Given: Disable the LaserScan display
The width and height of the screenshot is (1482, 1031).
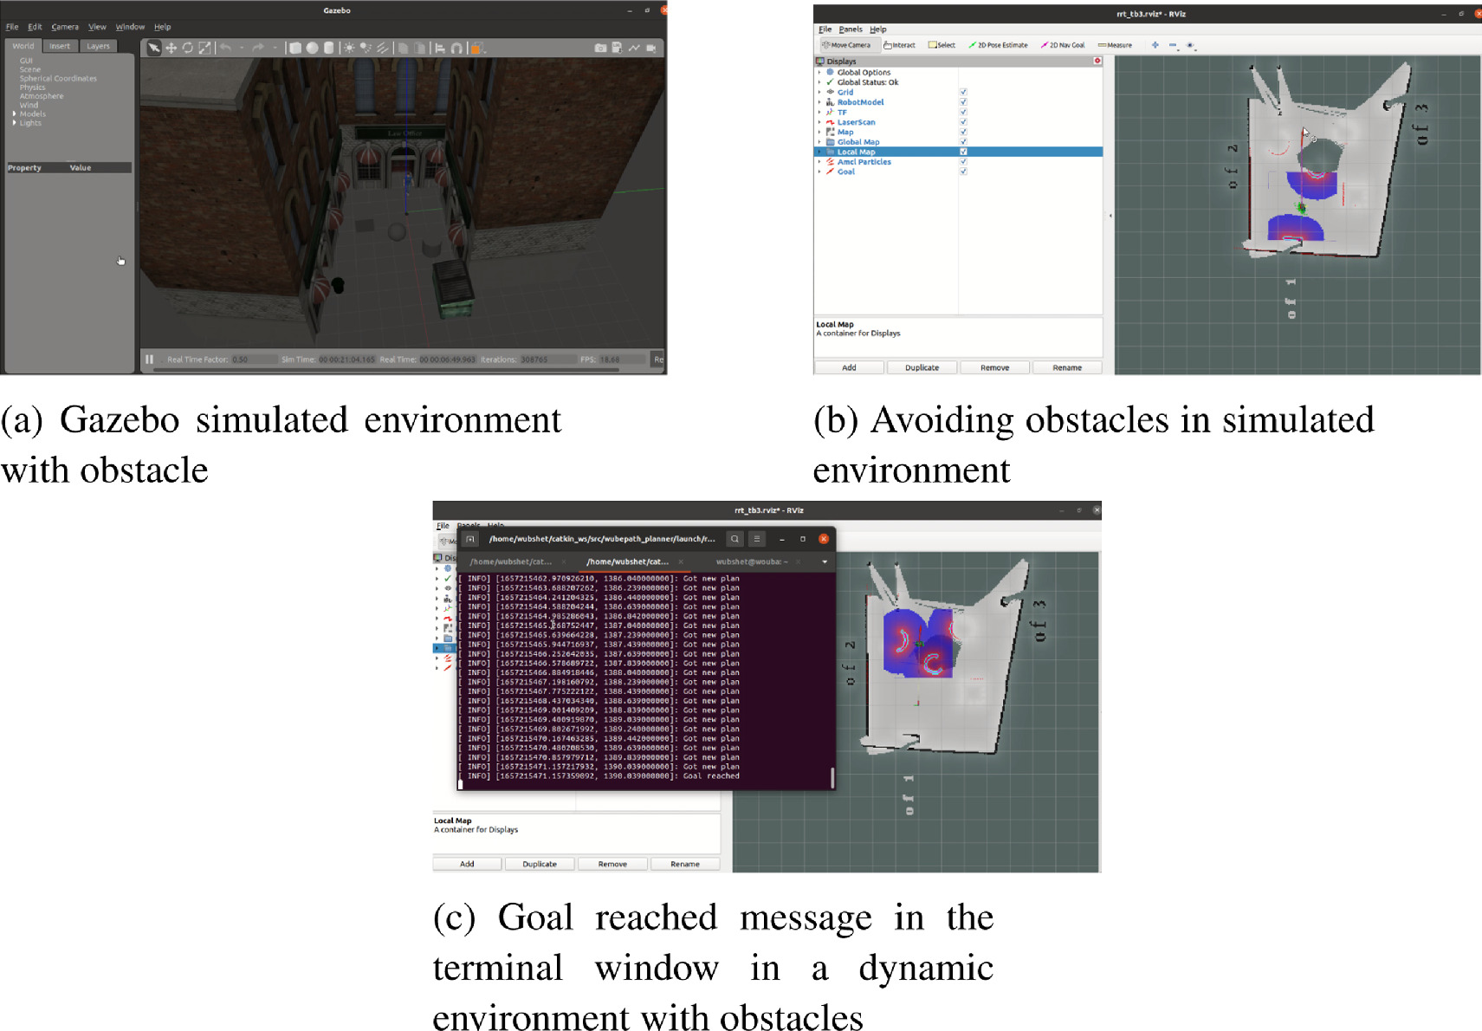Looking at the screenshot, I should tap(963, 122).
